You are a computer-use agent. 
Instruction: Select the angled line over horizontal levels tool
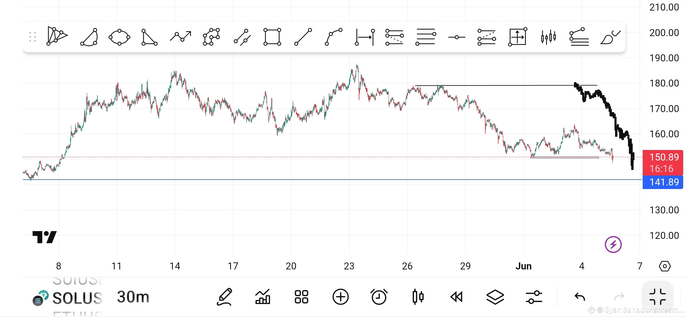[x=579, y=37]
